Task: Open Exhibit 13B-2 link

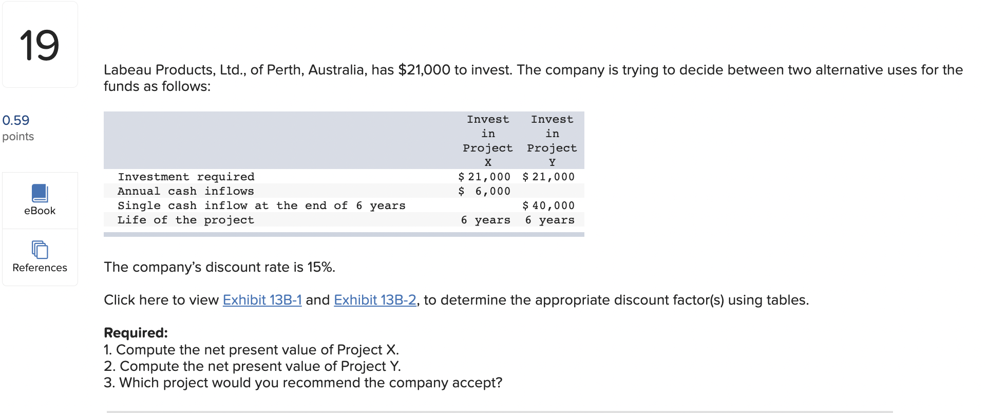Action: pos(374,300)
